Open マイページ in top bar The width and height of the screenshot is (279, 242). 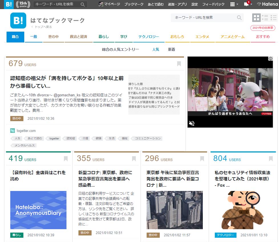[110, 4]
